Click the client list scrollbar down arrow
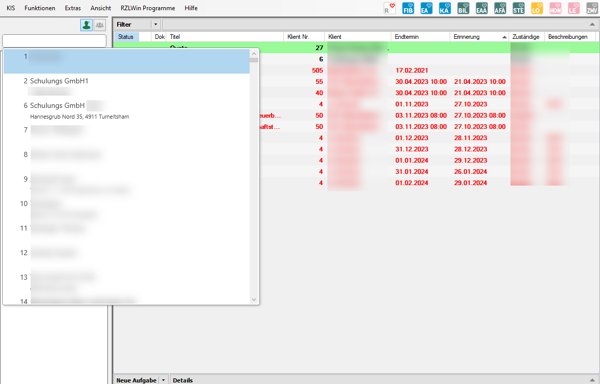The image size is (600, 384). (x=254, y=300)
